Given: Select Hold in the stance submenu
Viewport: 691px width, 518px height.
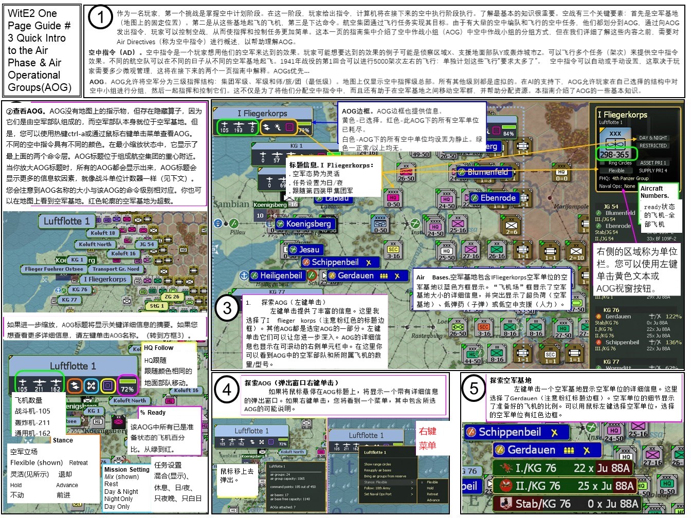Looking at the screenshot, I should tap(432, 488).
